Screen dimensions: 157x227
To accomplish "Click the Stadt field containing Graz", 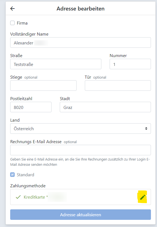I will click(x=105, y=107).
